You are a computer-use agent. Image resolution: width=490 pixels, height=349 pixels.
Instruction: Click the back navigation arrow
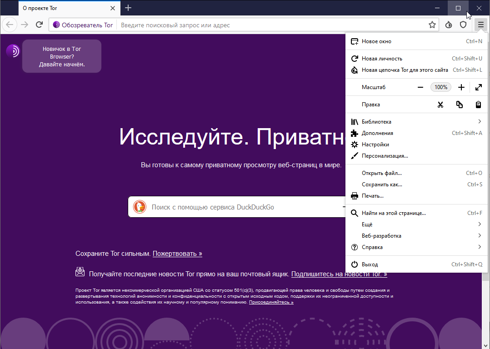[10, 25]
